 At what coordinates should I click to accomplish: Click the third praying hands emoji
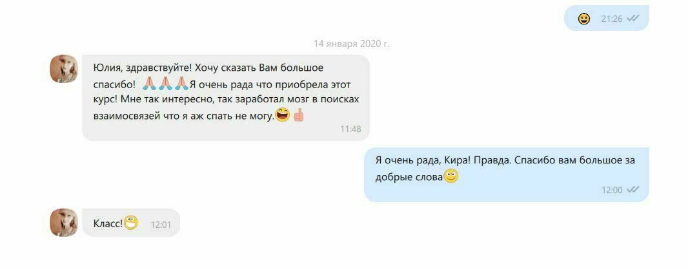pyautogui.click(x=181, y=83)
